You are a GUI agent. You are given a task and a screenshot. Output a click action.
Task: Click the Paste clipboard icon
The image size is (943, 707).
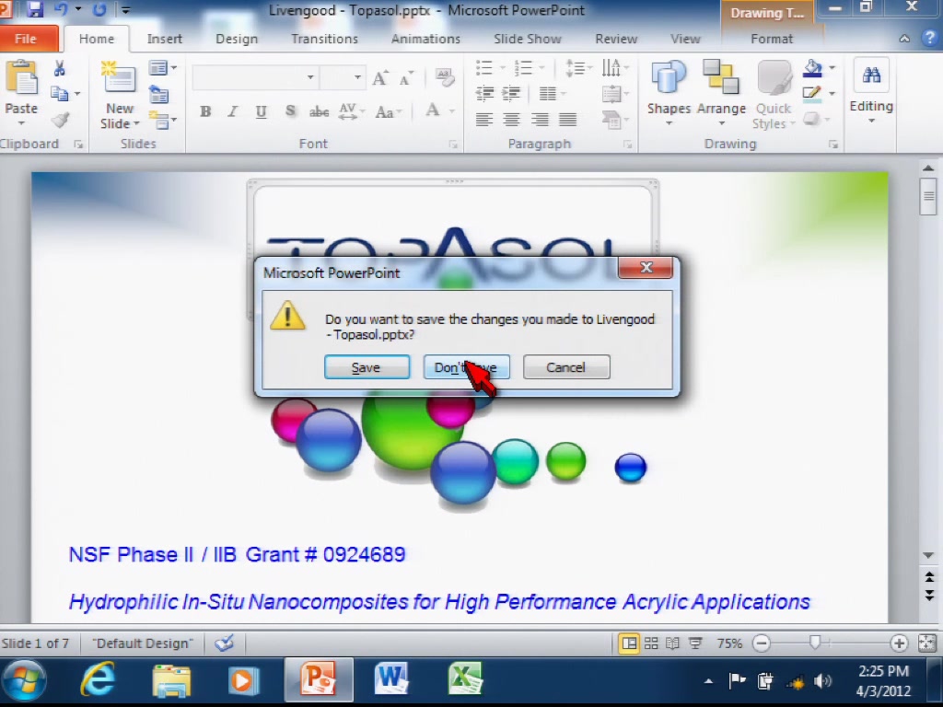(x=21, y=78)
